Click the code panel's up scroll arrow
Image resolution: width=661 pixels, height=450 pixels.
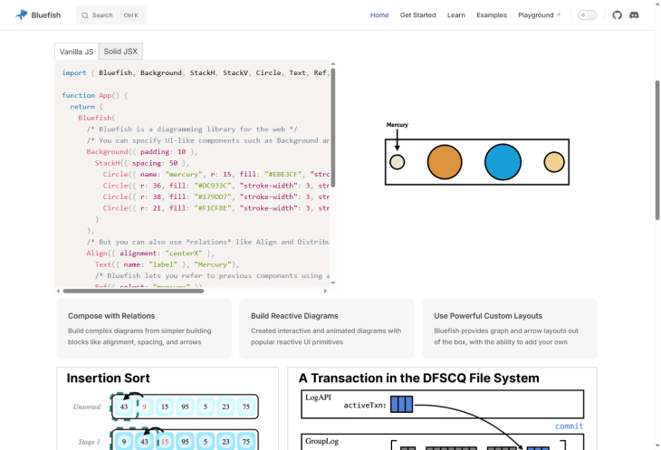tap(333, 64)
